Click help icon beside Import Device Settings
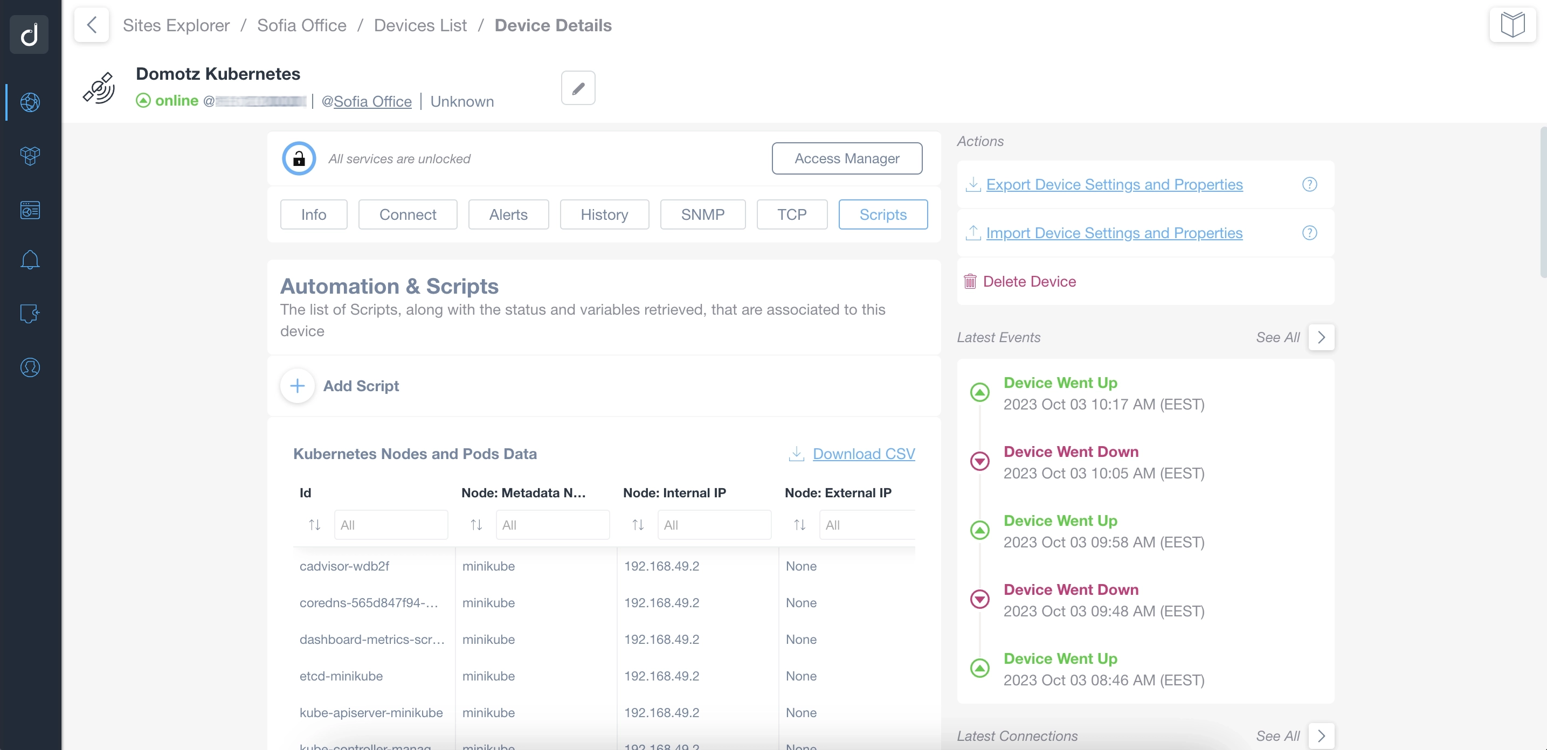The height and width of the screenshot is (750, 1547). coord(1309,233)
